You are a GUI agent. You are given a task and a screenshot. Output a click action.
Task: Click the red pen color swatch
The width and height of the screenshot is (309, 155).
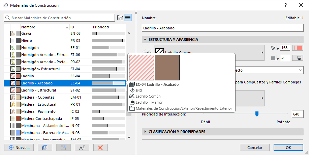pos(298,48)
